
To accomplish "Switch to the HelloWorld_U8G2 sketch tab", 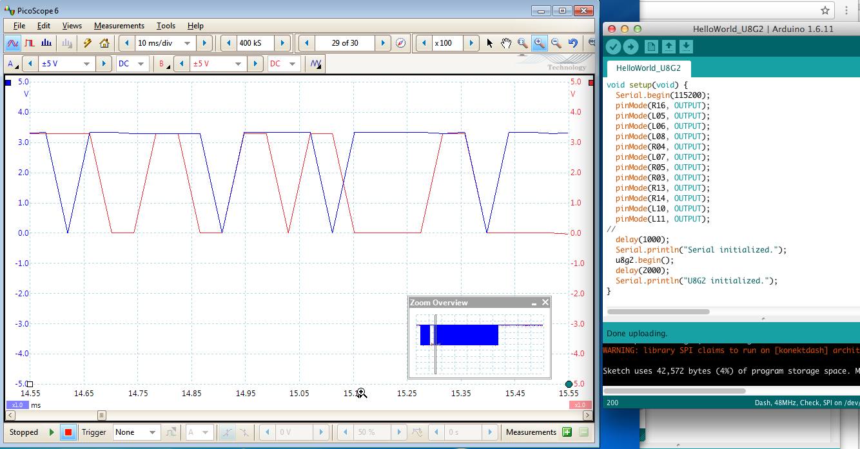I will pyautogui.click(x=648, y=68).
